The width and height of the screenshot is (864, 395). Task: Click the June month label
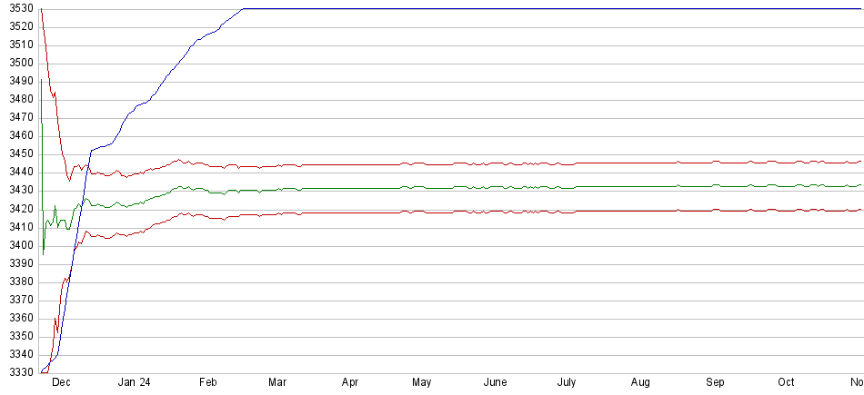click(x=495, y=382)
